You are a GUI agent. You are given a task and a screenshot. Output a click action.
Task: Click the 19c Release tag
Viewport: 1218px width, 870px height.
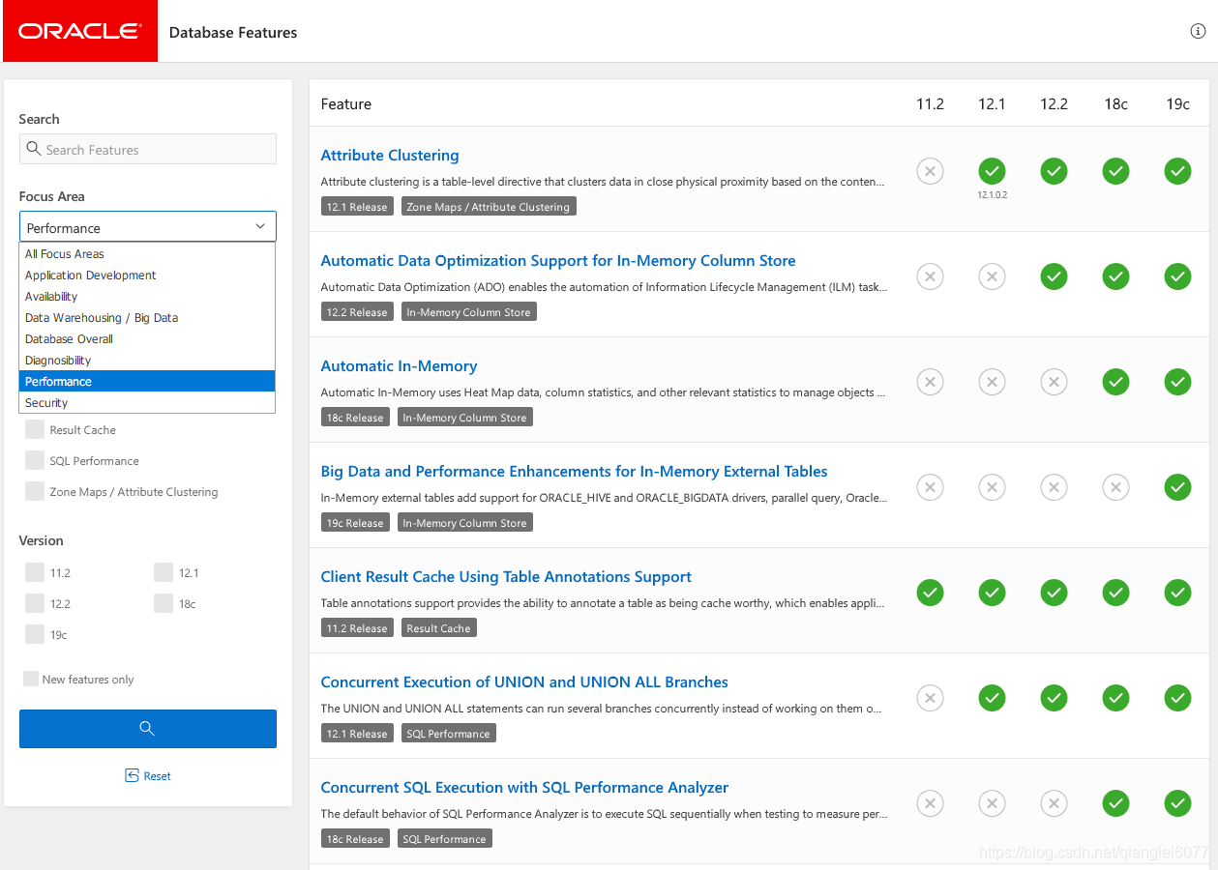(355, 523)
